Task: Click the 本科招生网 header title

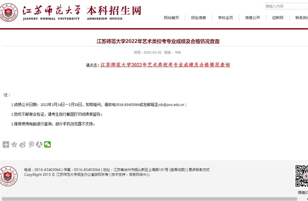Action: pyautogui.click(x=114, y=10)
